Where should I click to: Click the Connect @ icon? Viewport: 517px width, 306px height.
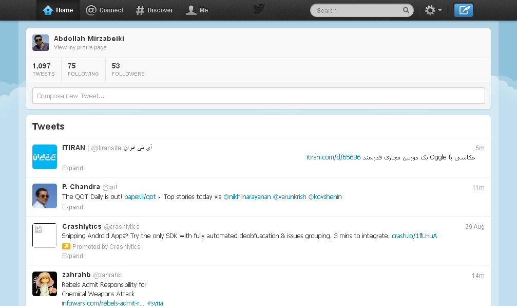click(91, 10)
